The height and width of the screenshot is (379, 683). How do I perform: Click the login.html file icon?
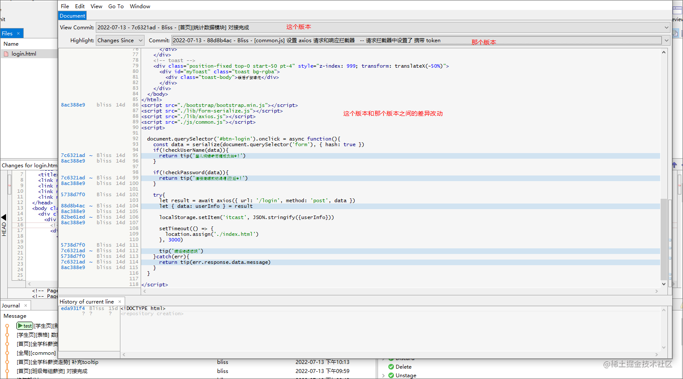click(6, 54)
